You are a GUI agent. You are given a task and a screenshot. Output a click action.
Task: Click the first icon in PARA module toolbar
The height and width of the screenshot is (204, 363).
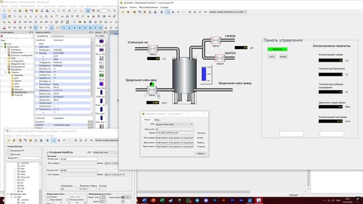[9, 140]
